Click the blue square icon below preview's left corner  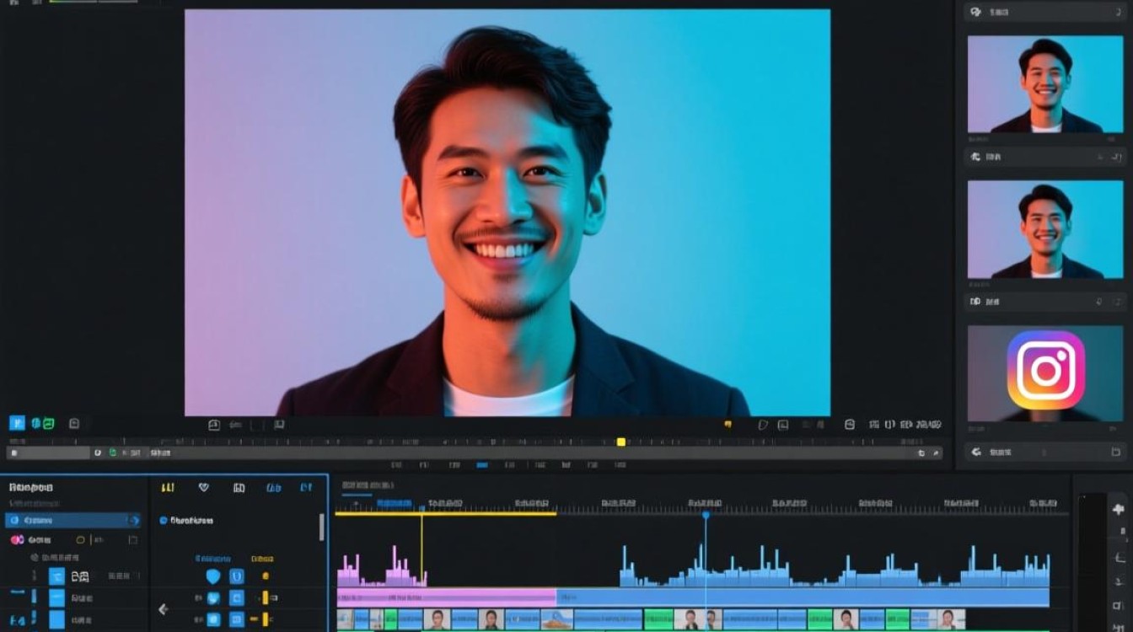tap(17, 423)
